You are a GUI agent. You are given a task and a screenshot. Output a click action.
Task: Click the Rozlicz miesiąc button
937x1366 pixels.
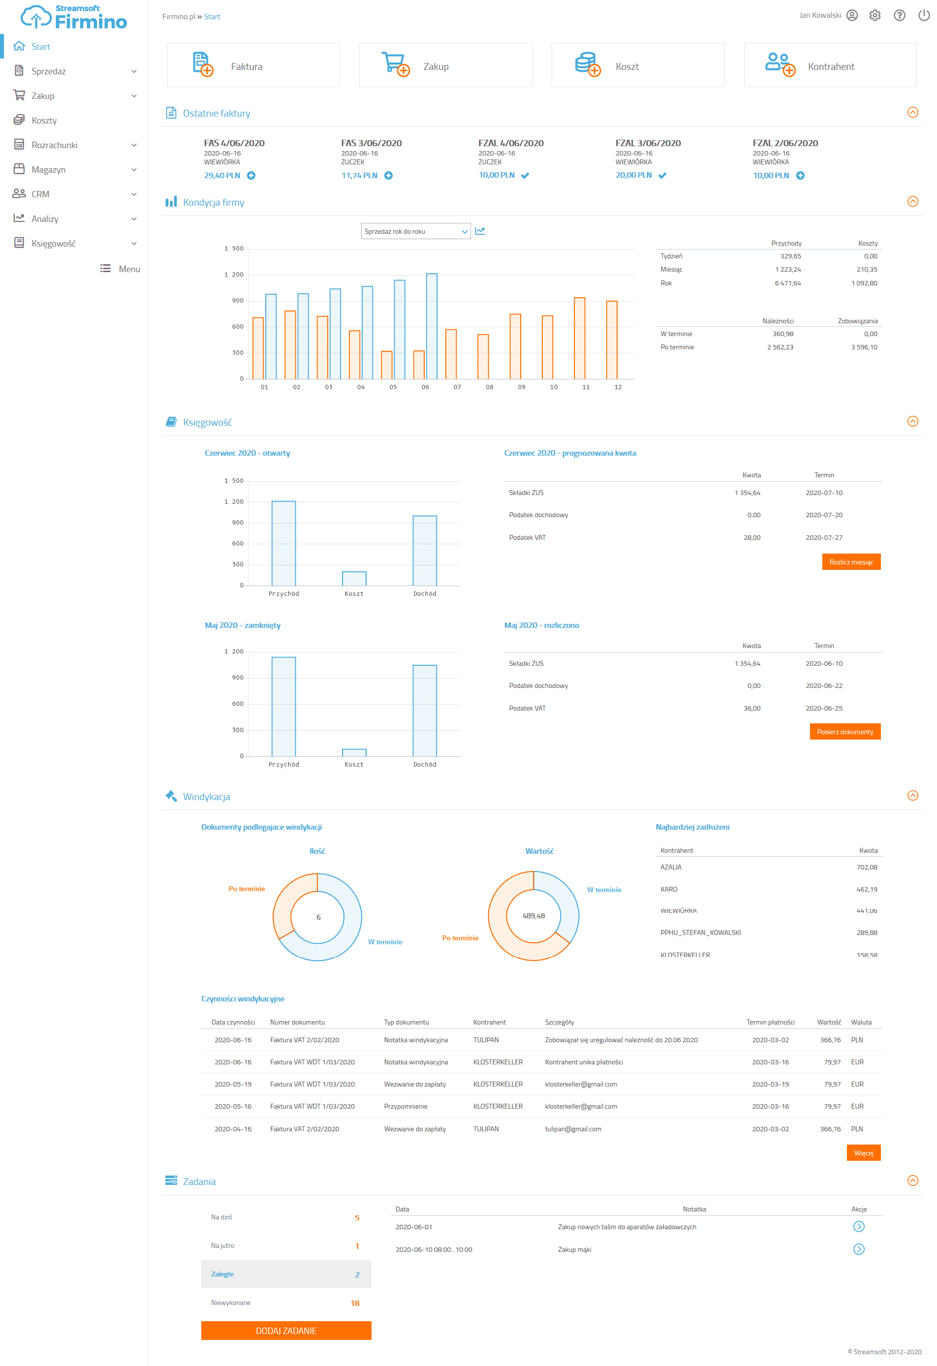[850, 562]
